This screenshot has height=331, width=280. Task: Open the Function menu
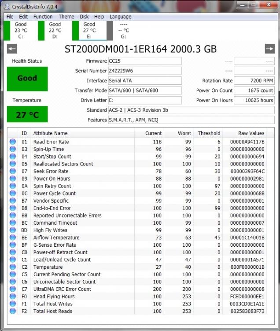(x=43, y=17)
